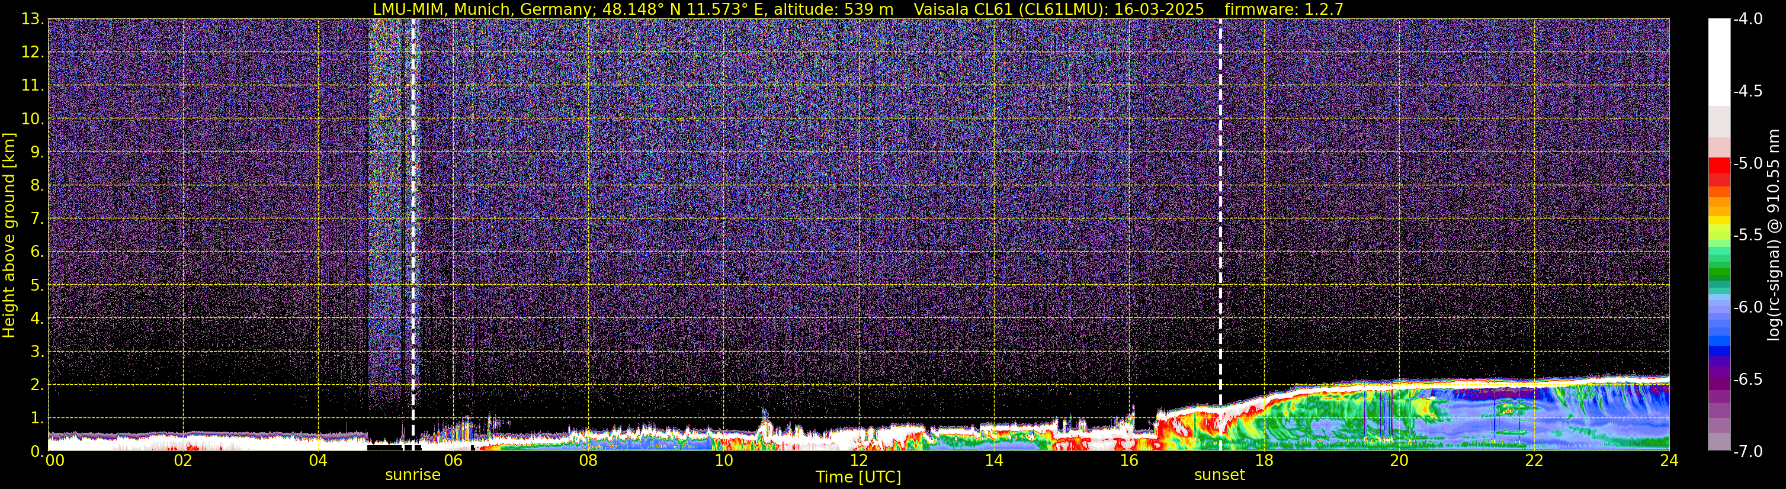The width and height of the screenshot is (1786, 489).
Task: Click time axis tick '24'
Action: (1669, 461)
